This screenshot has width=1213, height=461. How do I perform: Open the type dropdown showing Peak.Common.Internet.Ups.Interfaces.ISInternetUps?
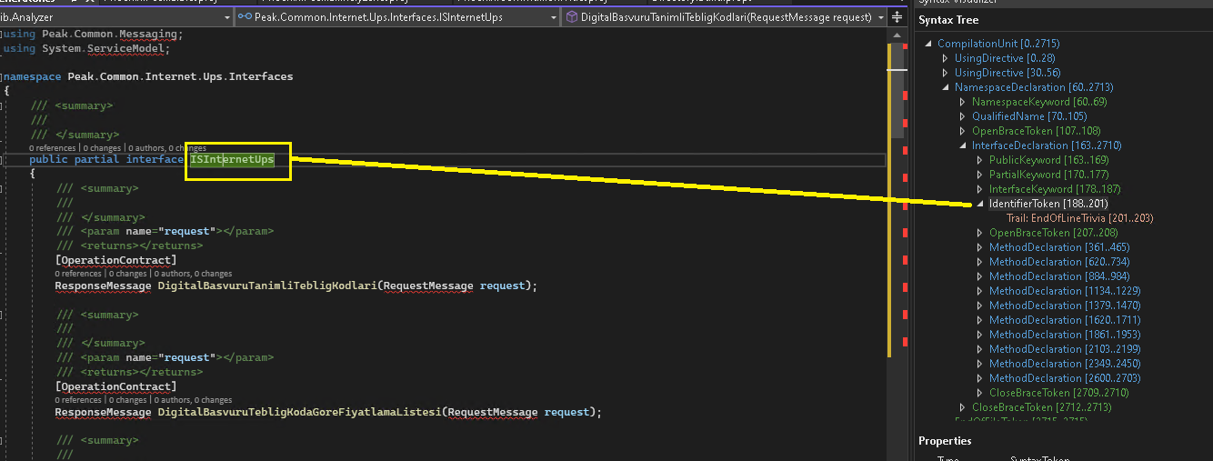coord(396,17)
